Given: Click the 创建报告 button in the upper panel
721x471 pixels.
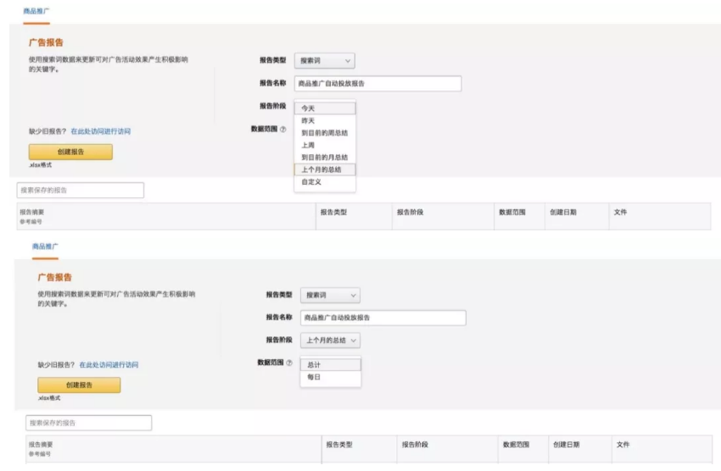Looking at the screenshot, I should 70,152.
